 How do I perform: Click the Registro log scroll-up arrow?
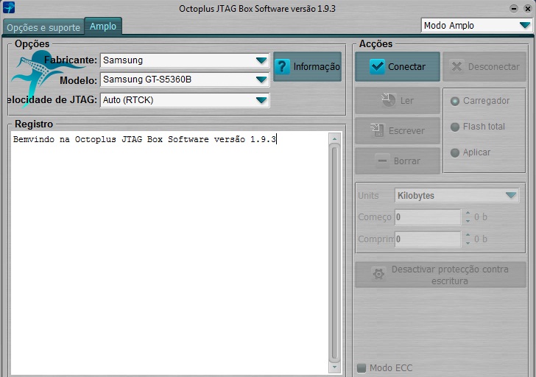pos(334,138)
